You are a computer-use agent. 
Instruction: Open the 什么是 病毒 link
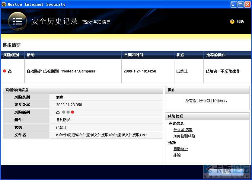[183, 130]
